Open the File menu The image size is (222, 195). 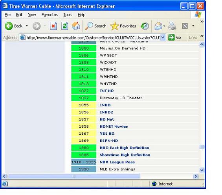pyautogui.click(x=7, y=15)
